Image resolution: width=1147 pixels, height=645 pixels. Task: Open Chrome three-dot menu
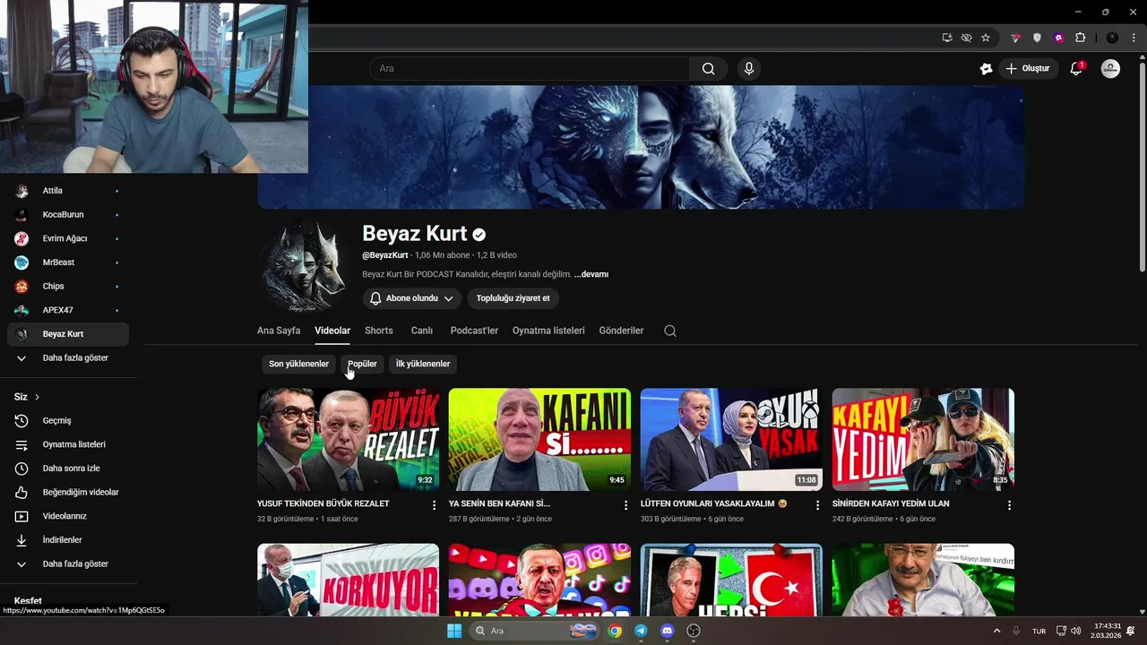click(x=1134, y=38)
